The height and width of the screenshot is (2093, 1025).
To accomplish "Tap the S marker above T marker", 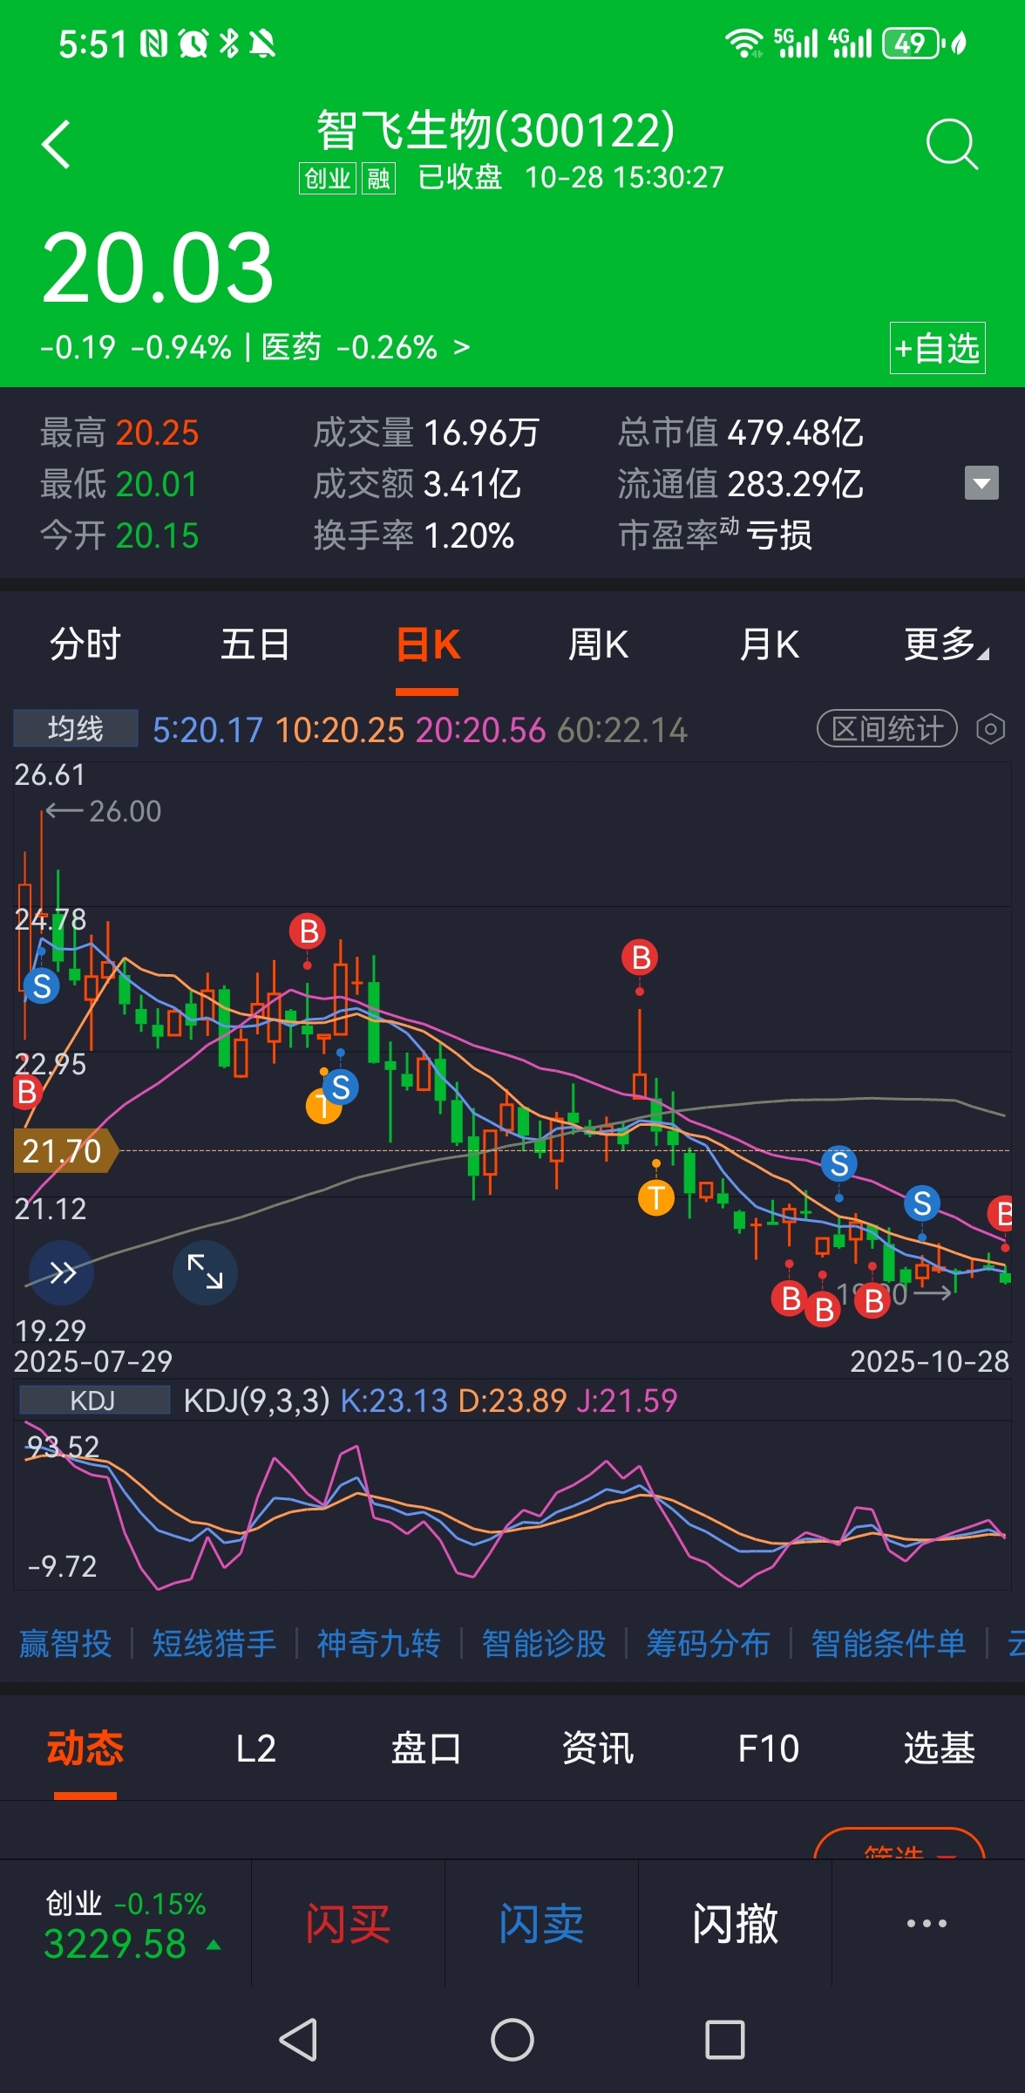I will (340, 1087).
